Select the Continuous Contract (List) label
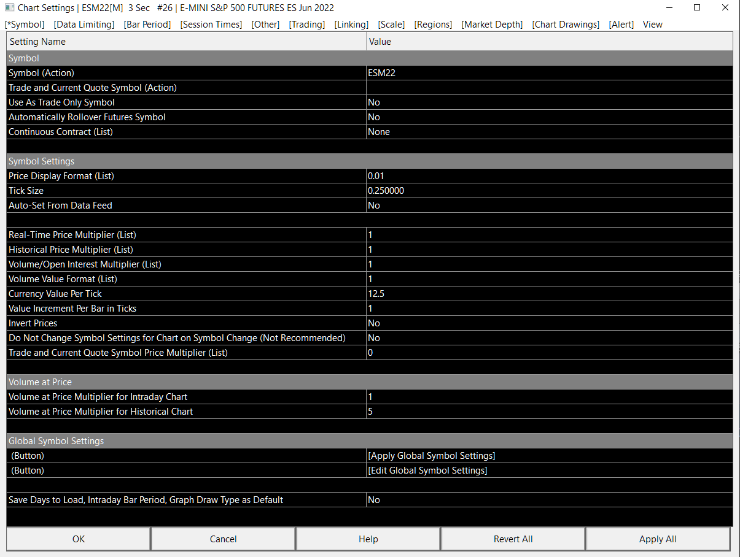Viewport: 740px width, 557px height. (x=61, y=132)
